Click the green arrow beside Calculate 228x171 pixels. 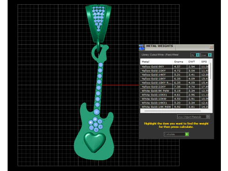click(187, 134)
